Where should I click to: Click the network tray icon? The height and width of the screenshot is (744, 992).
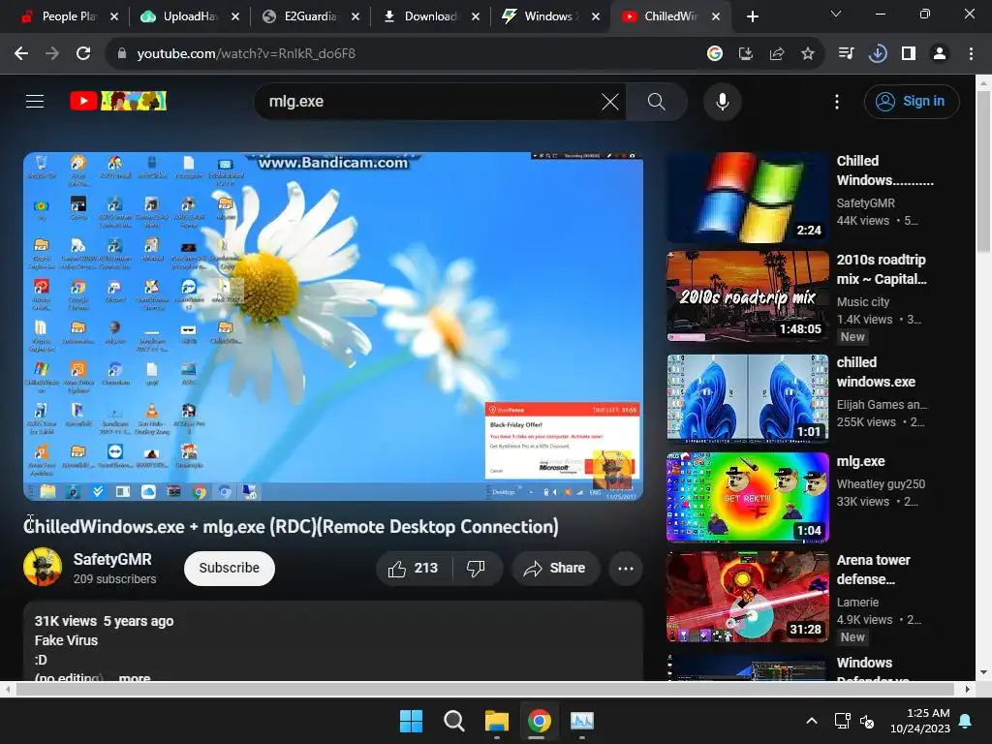click(x=842, y=721)
